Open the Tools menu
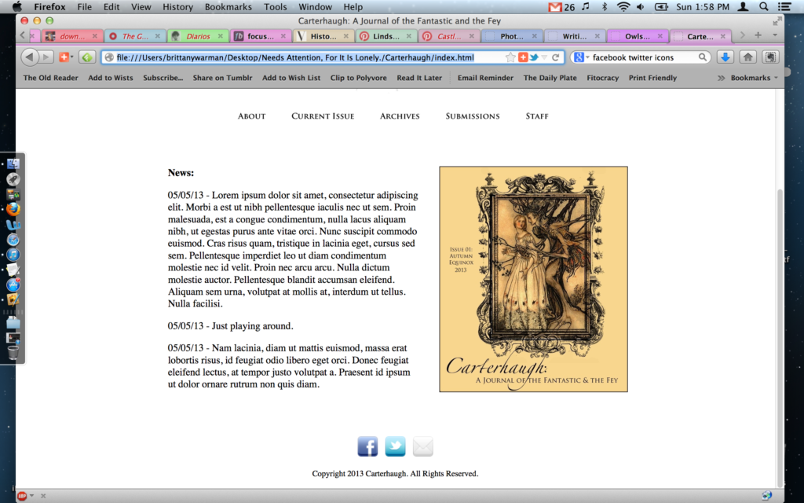Image resolution: width=804 pixels, height=503 pixels. [x=276, y=6]
